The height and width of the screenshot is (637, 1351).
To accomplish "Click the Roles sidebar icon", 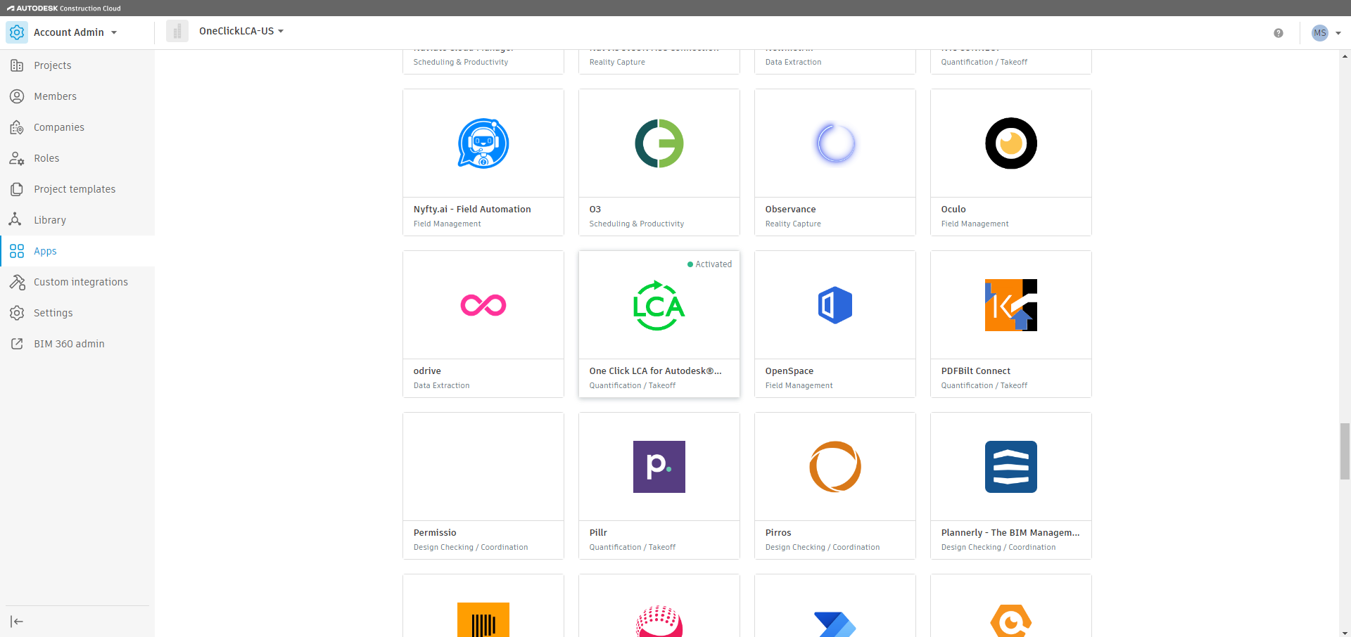I will coord(17,158).
